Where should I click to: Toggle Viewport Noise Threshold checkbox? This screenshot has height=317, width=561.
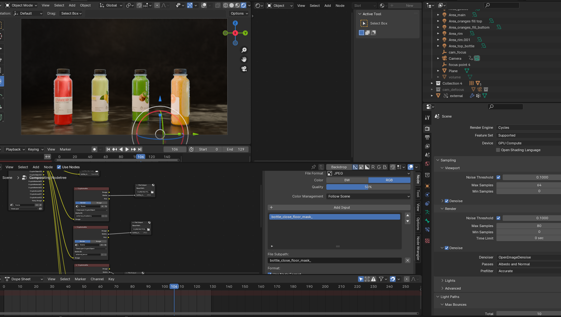tap(498, 177)
